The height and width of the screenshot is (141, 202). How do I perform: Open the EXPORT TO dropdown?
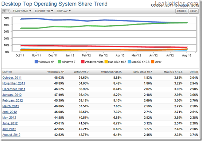(x=44, y=11)
